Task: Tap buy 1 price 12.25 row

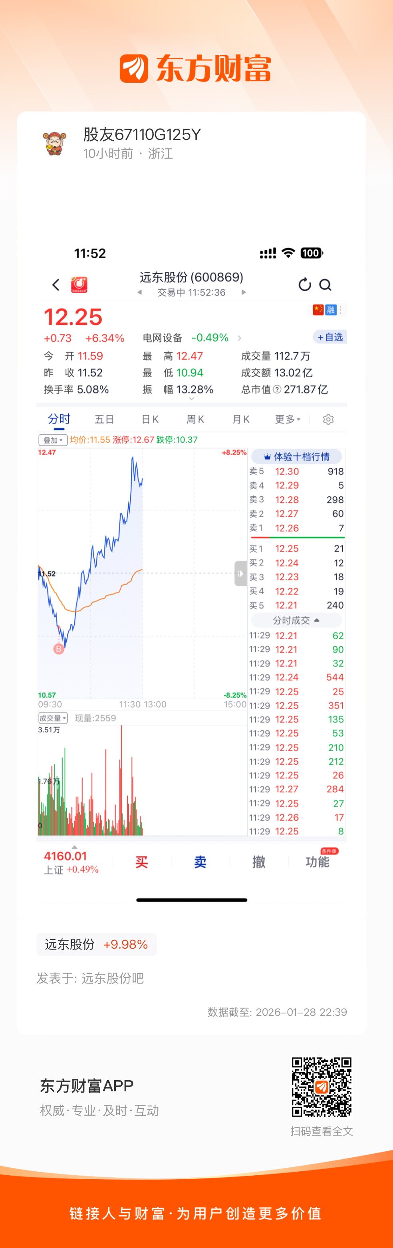Action: tap(296, 548)
